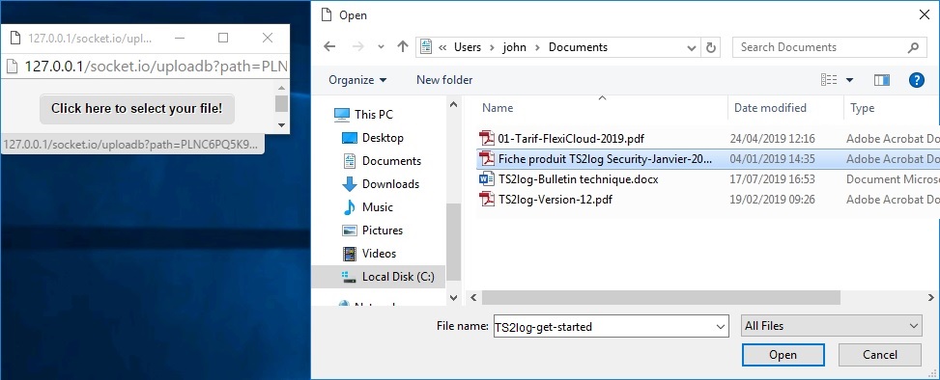Expand the address bar history dropdown
This screenshot has height=380, width=940.
point(691,47)
